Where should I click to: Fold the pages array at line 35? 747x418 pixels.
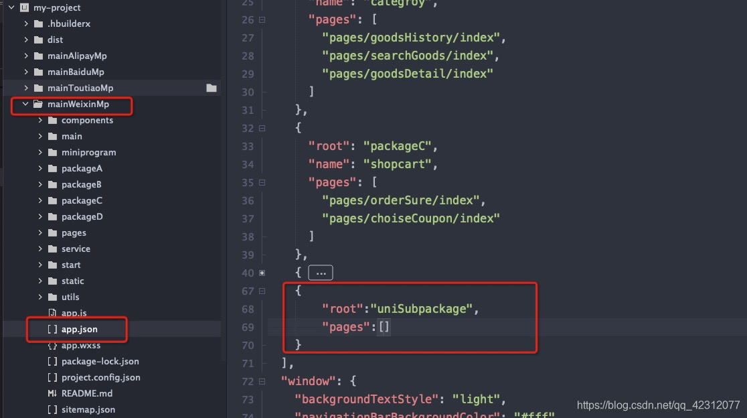(262, 183)
